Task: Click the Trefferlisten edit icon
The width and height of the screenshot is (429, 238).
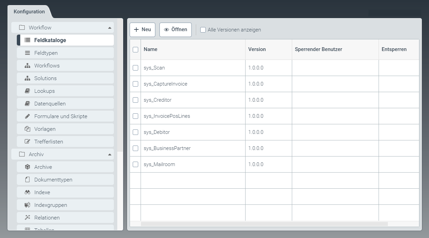Action: pos(27,142)
